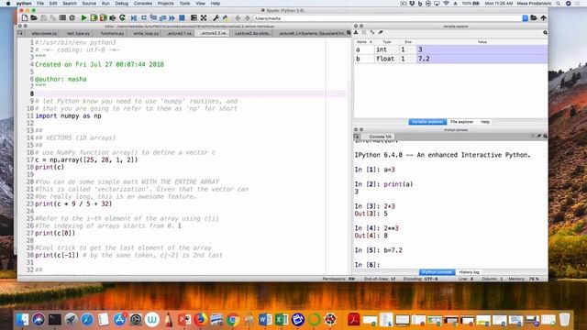Search variables magnifier in Variable explorer
587x330 pixels.
(x=545, y=33)
